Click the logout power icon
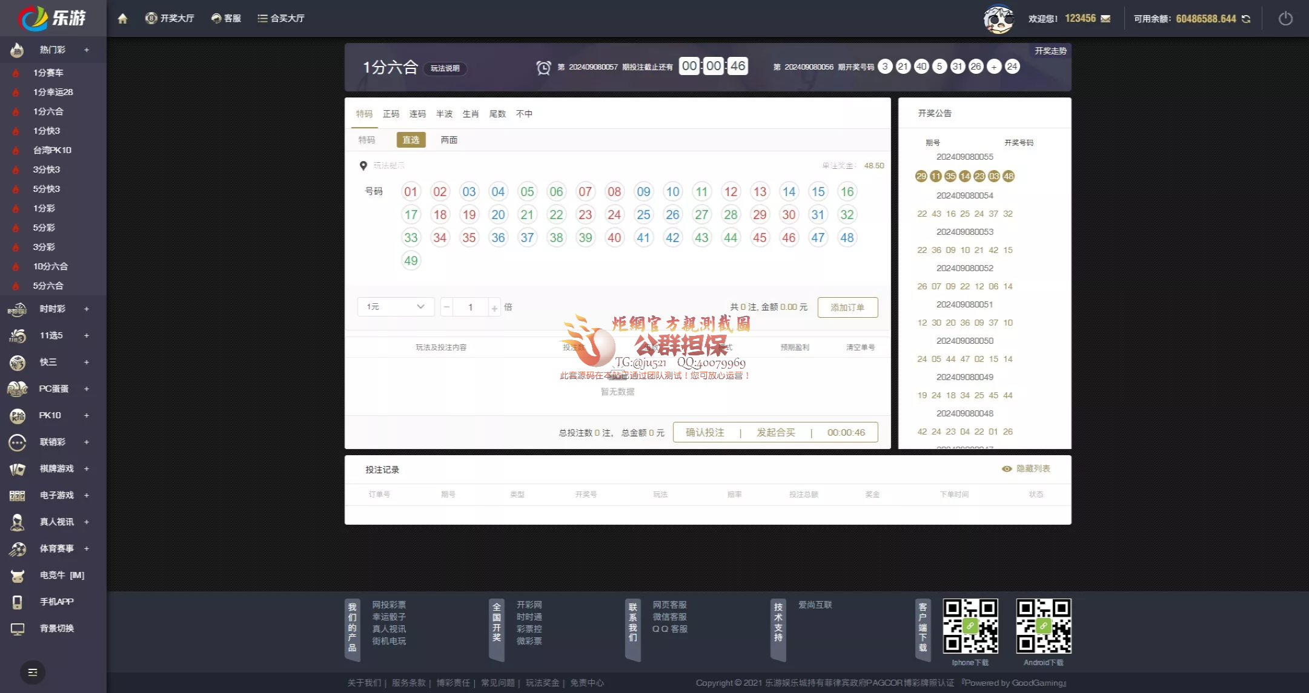 point(1285,18)
